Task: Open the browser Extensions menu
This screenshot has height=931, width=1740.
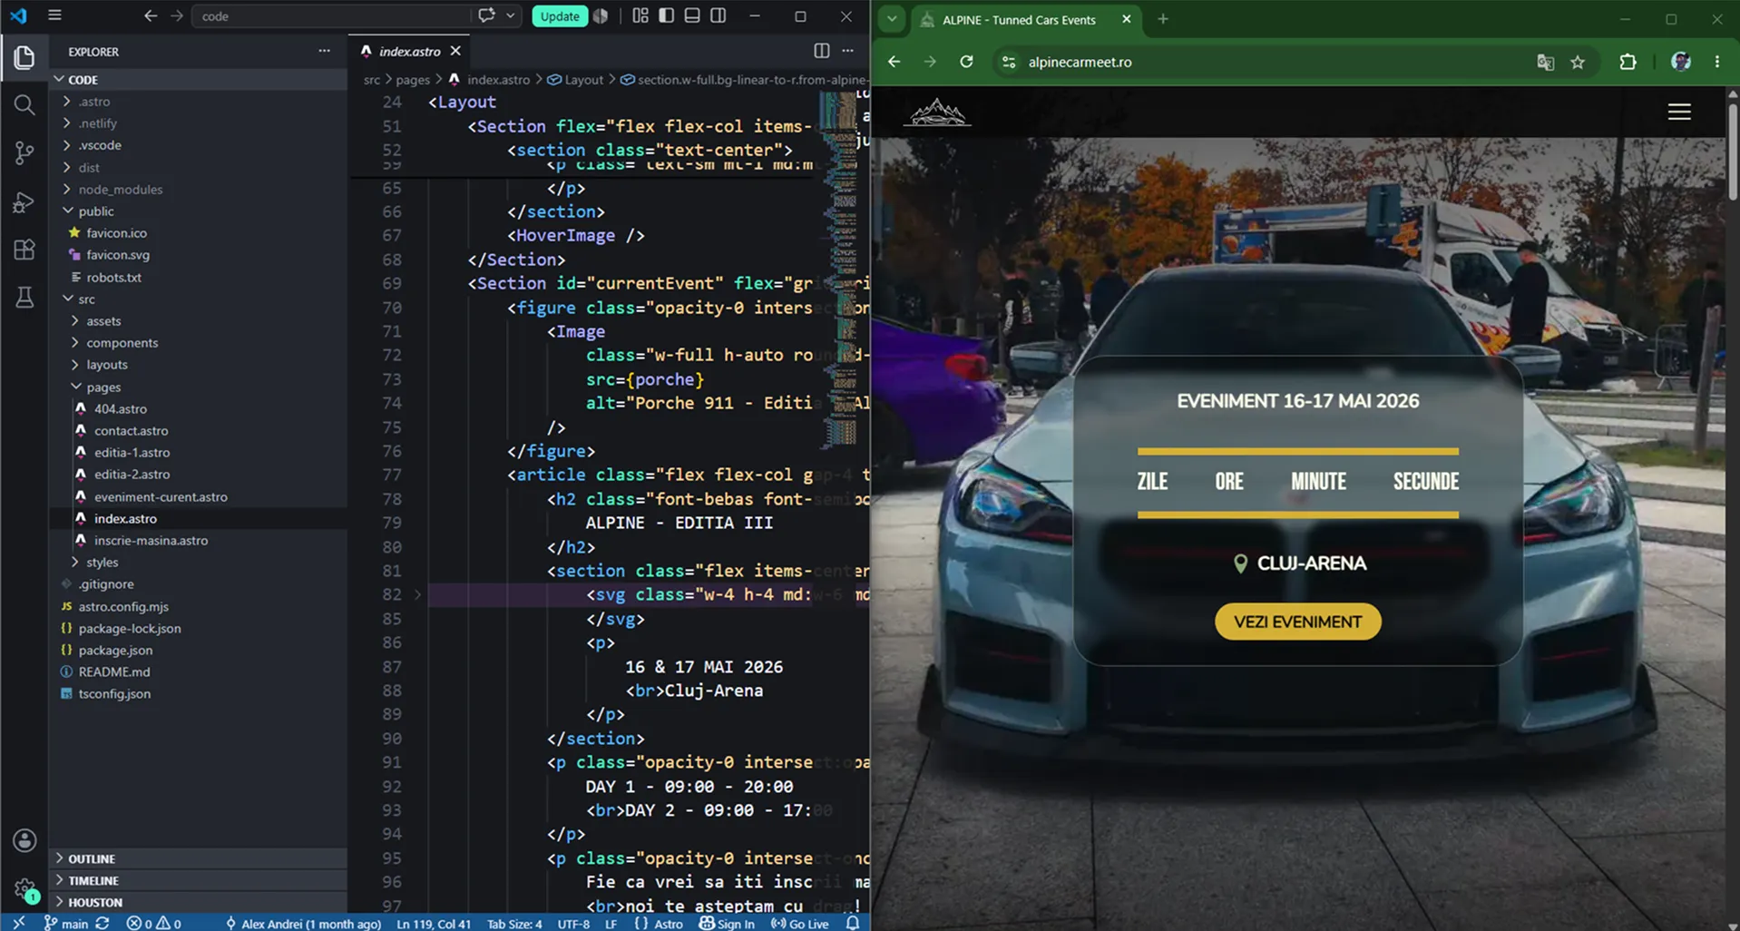Action: (x=1628, y=62)
